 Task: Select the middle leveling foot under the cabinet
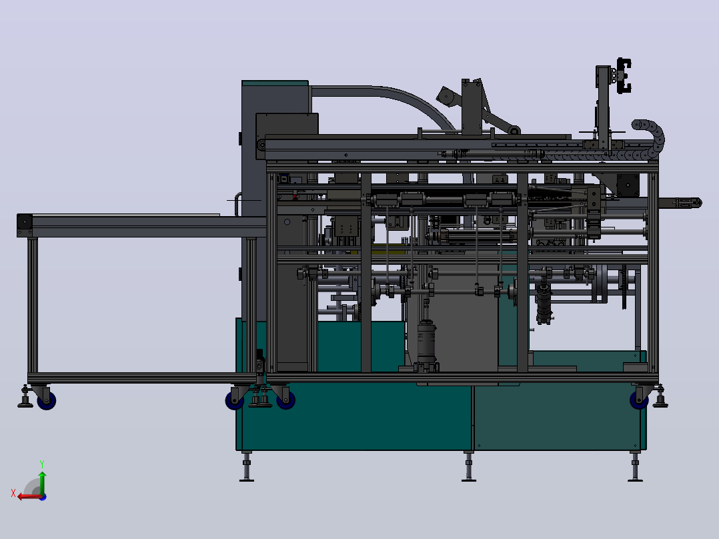point(469,466)
